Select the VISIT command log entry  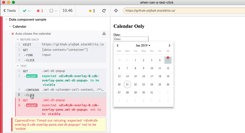(61, 44)
